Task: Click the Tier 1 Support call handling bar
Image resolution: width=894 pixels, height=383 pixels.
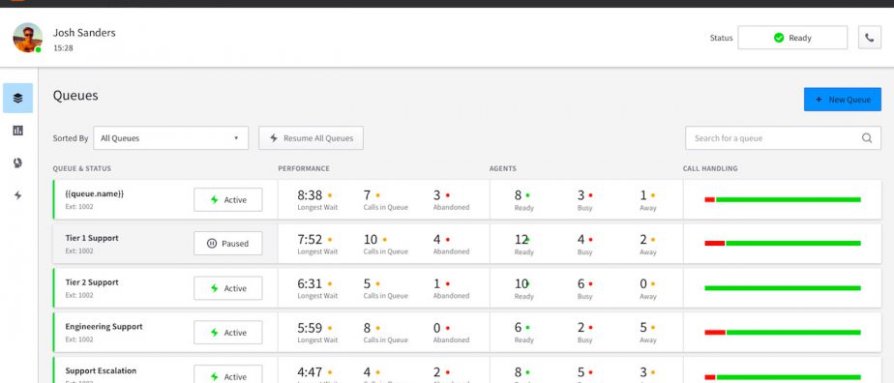Action: tap(782, 244)
